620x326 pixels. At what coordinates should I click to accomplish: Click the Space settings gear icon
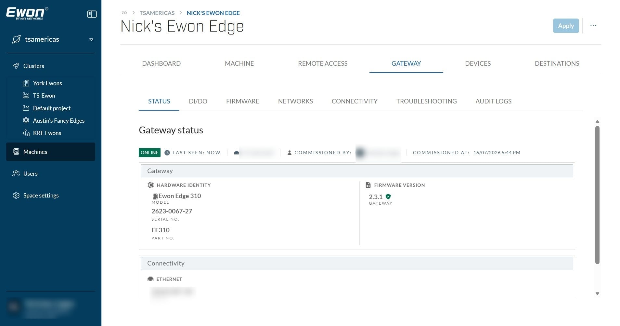tap(16, 195)
